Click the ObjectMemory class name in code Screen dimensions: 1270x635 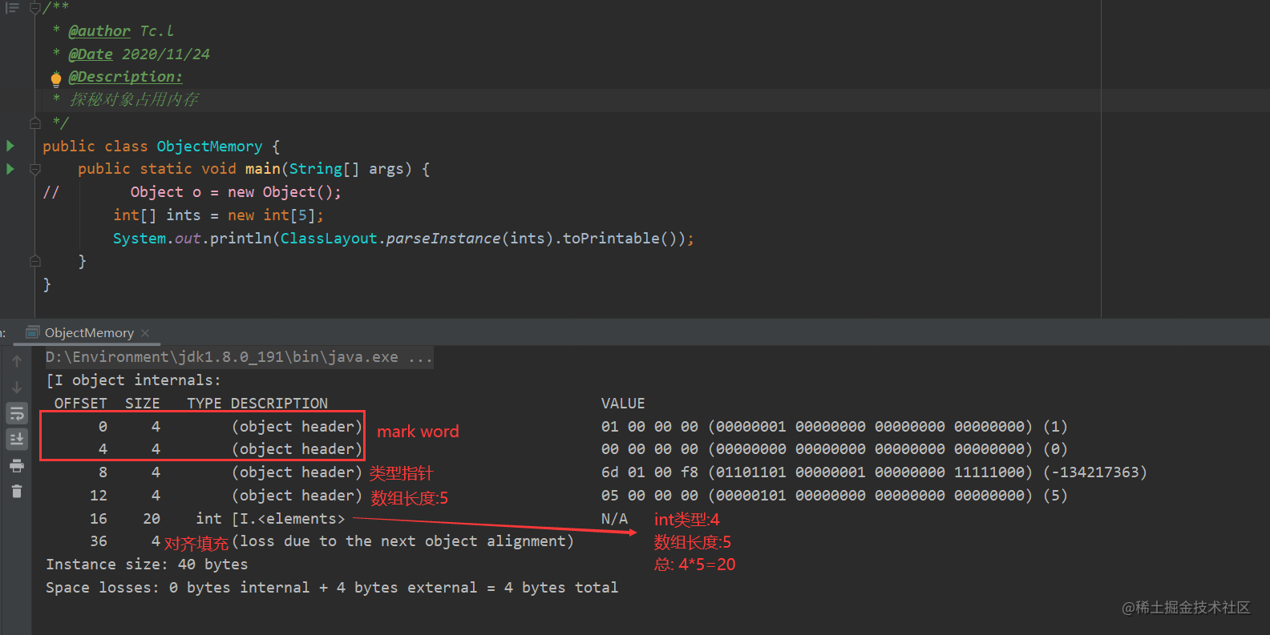coord(209,147)
